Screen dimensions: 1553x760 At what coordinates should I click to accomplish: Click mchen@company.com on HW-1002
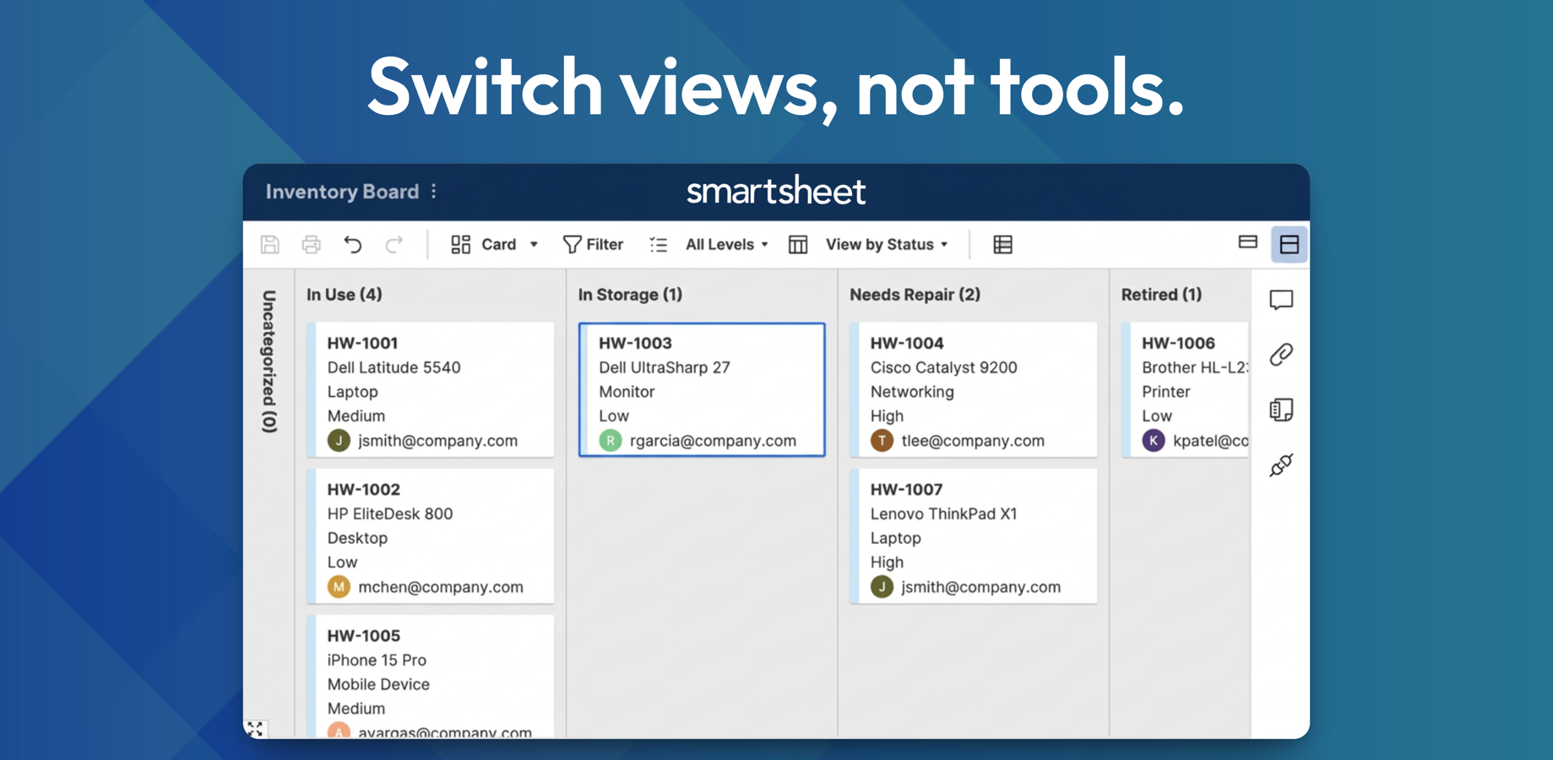click(441, 587)
